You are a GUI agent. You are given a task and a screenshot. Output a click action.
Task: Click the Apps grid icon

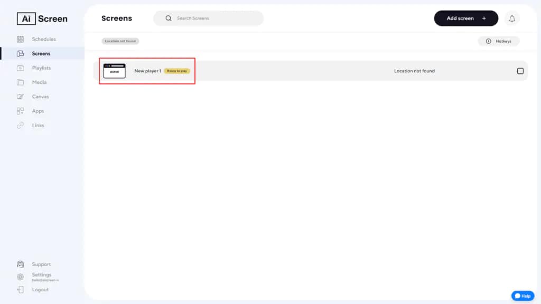[x=20, y=111]
